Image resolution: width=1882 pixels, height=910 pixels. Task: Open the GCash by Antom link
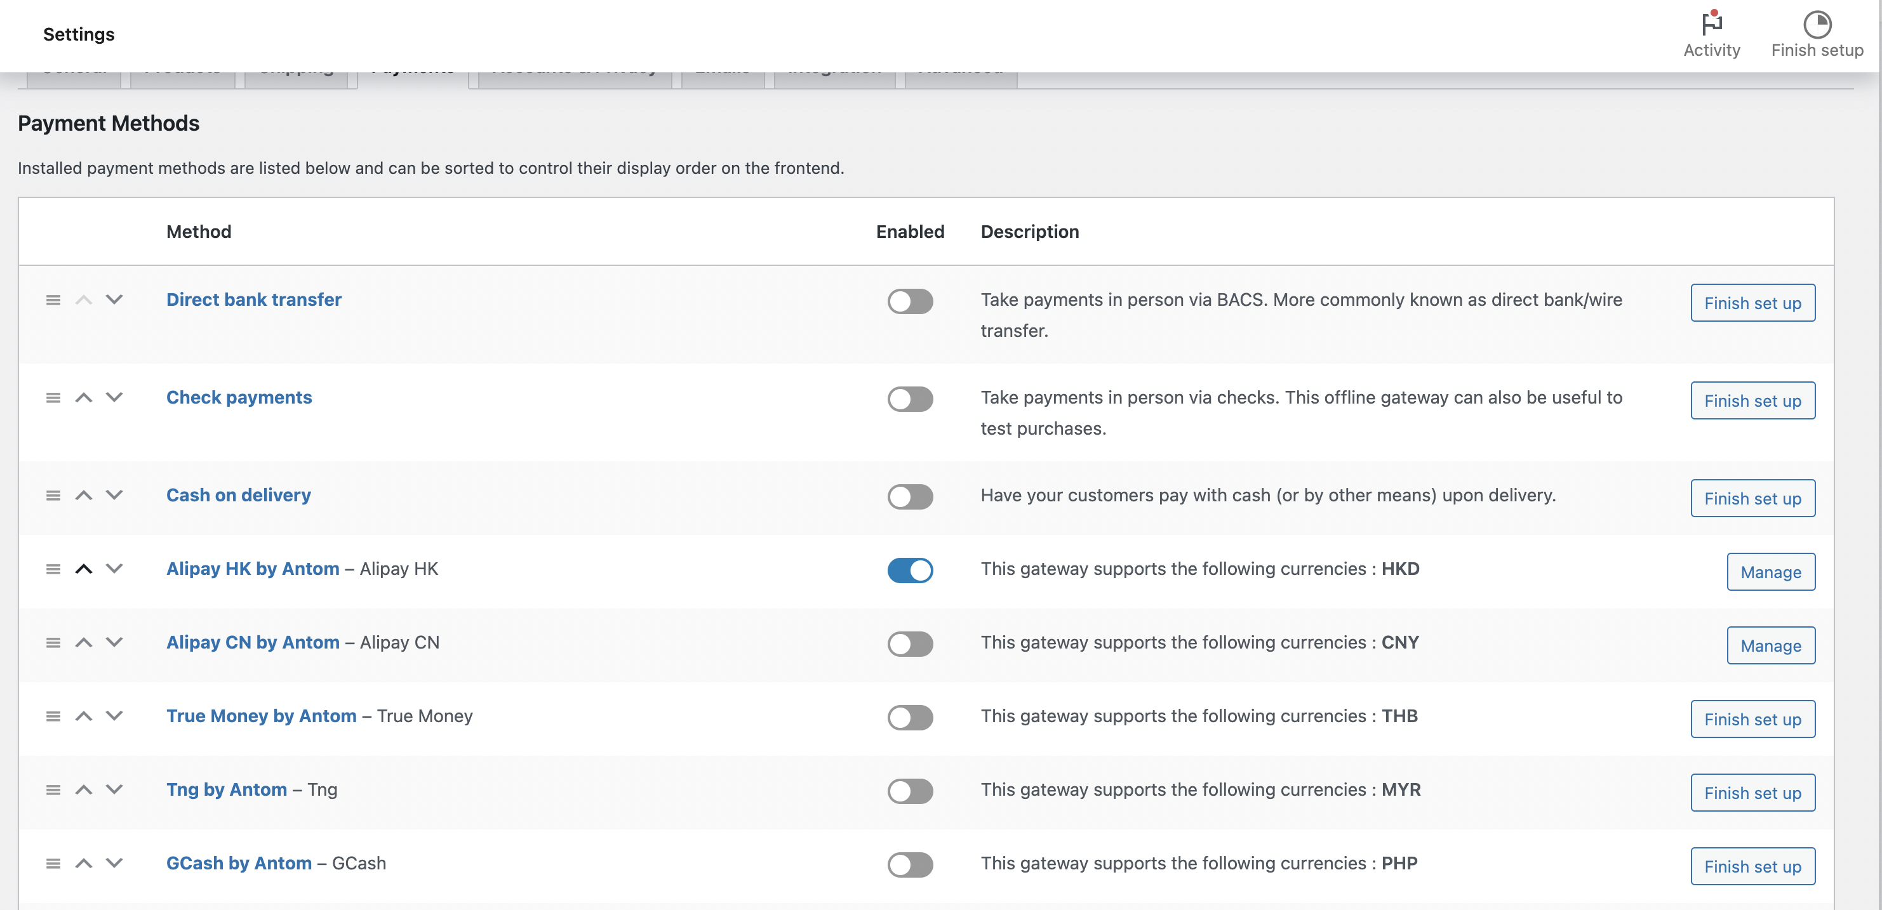point(239,863)
